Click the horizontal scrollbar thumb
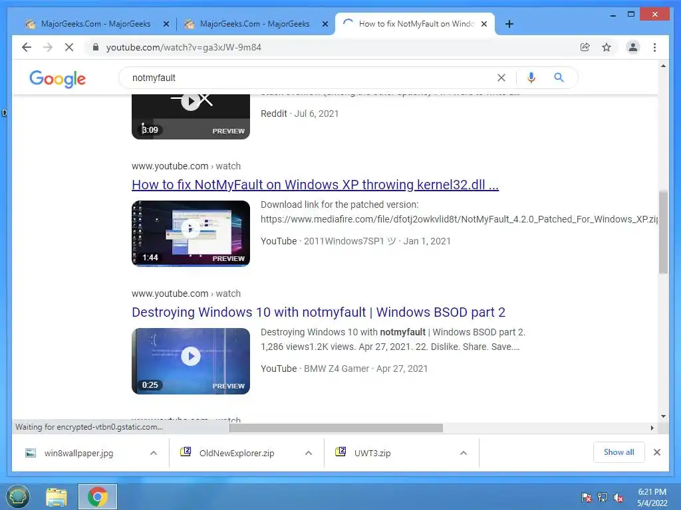 coord(336,428)
